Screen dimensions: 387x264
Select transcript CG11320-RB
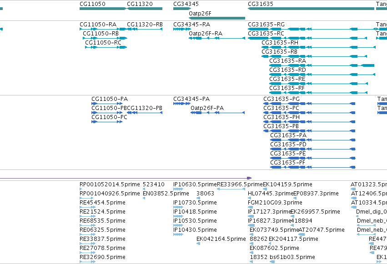click(x=145, y=25)
